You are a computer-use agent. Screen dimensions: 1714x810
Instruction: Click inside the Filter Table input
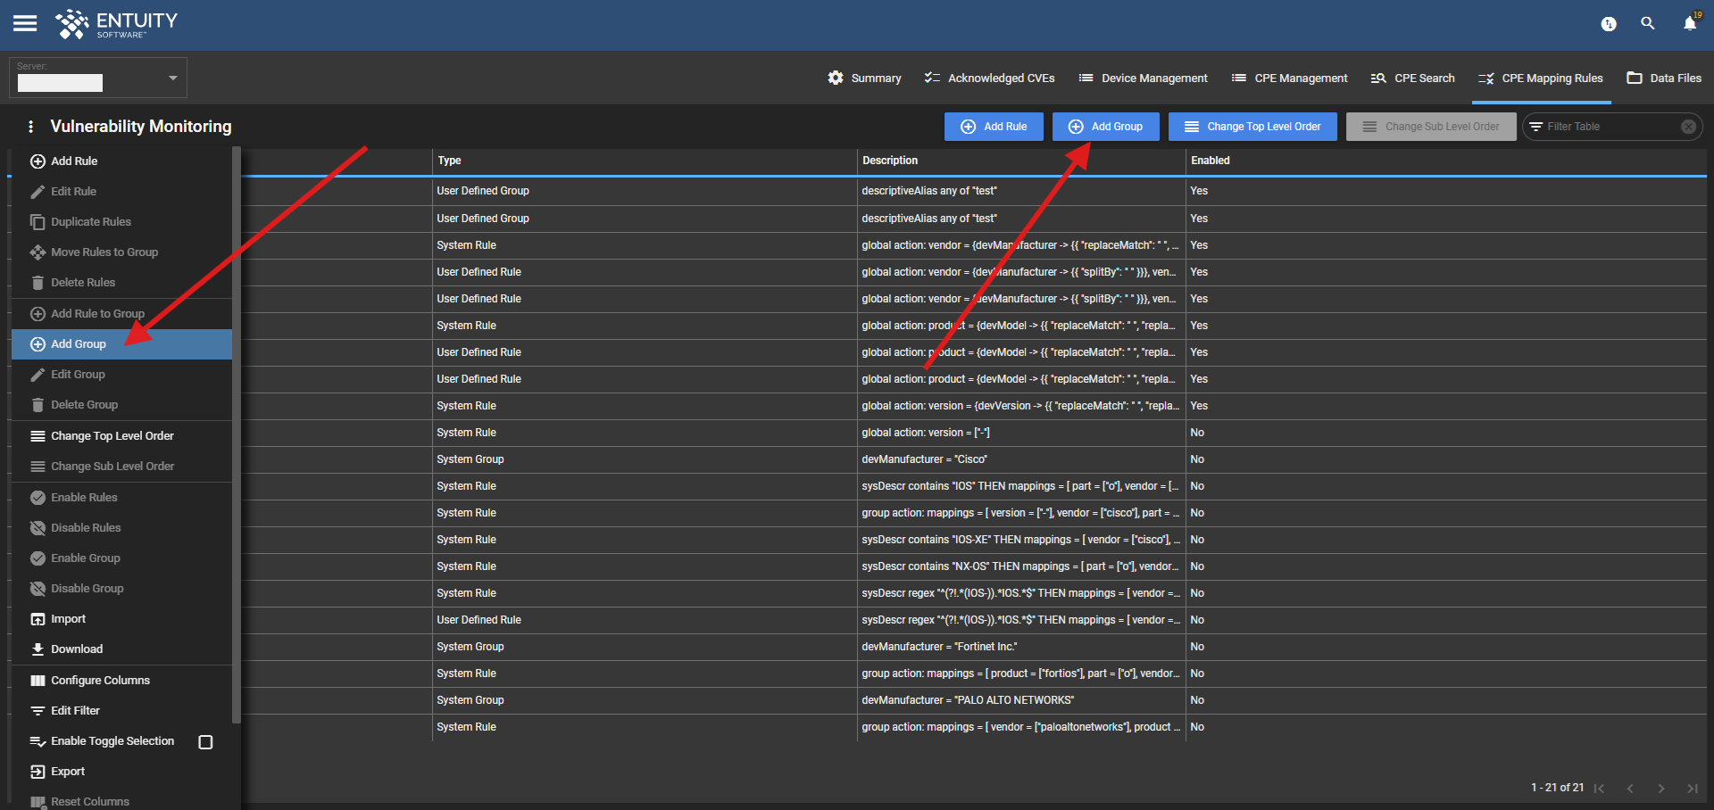[1610, 127]
